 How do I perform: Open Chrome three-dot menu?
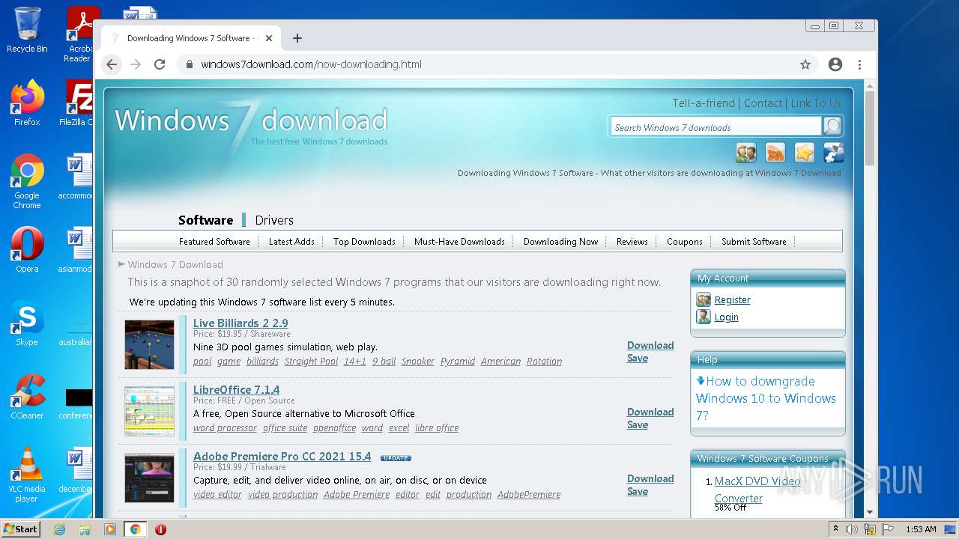coord(860,64)
